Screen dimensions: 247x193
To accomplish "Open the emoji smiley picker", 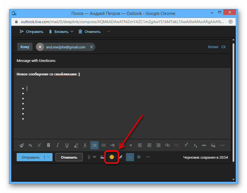I will point(112,157).
